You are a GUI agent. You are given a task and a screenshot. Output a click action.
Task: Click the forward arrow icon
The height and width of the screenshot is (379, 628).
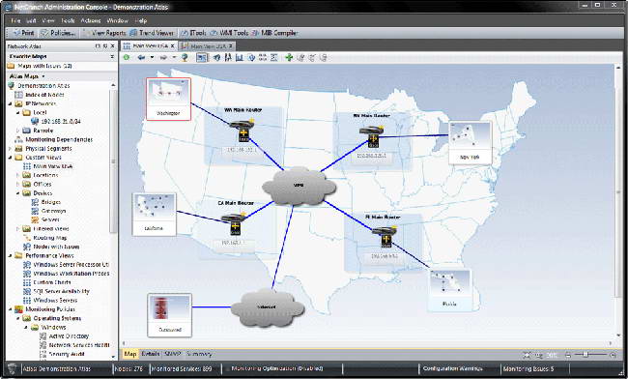click(x=163, y=57)
